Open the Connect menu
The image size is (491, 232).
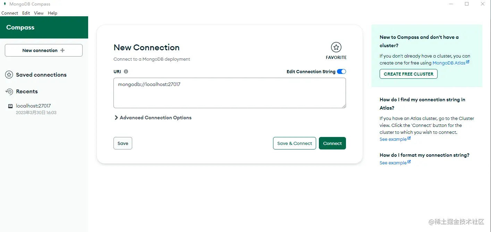pyautogui.click(x=10, y=13)
